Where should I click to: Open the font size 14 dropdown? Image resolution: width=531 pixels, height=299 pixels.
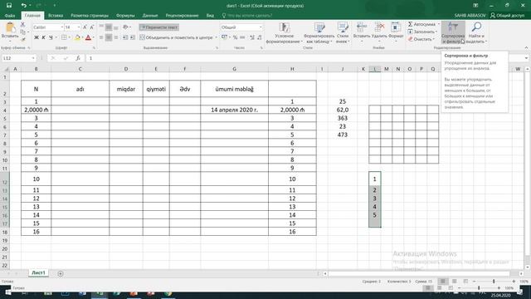(79, 27)
